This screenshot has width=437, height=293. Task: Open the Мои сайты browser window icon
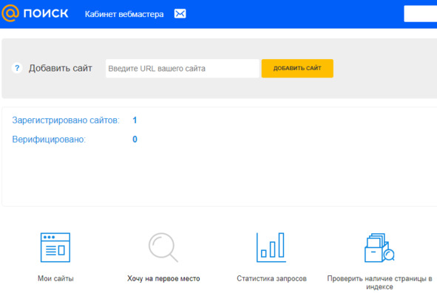[55, 247]
